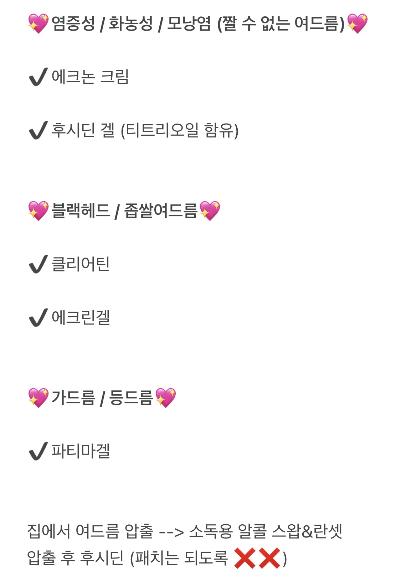Select the 티트리오일 함유 parenthetical text
417x582 pixels.
[180, 130]
